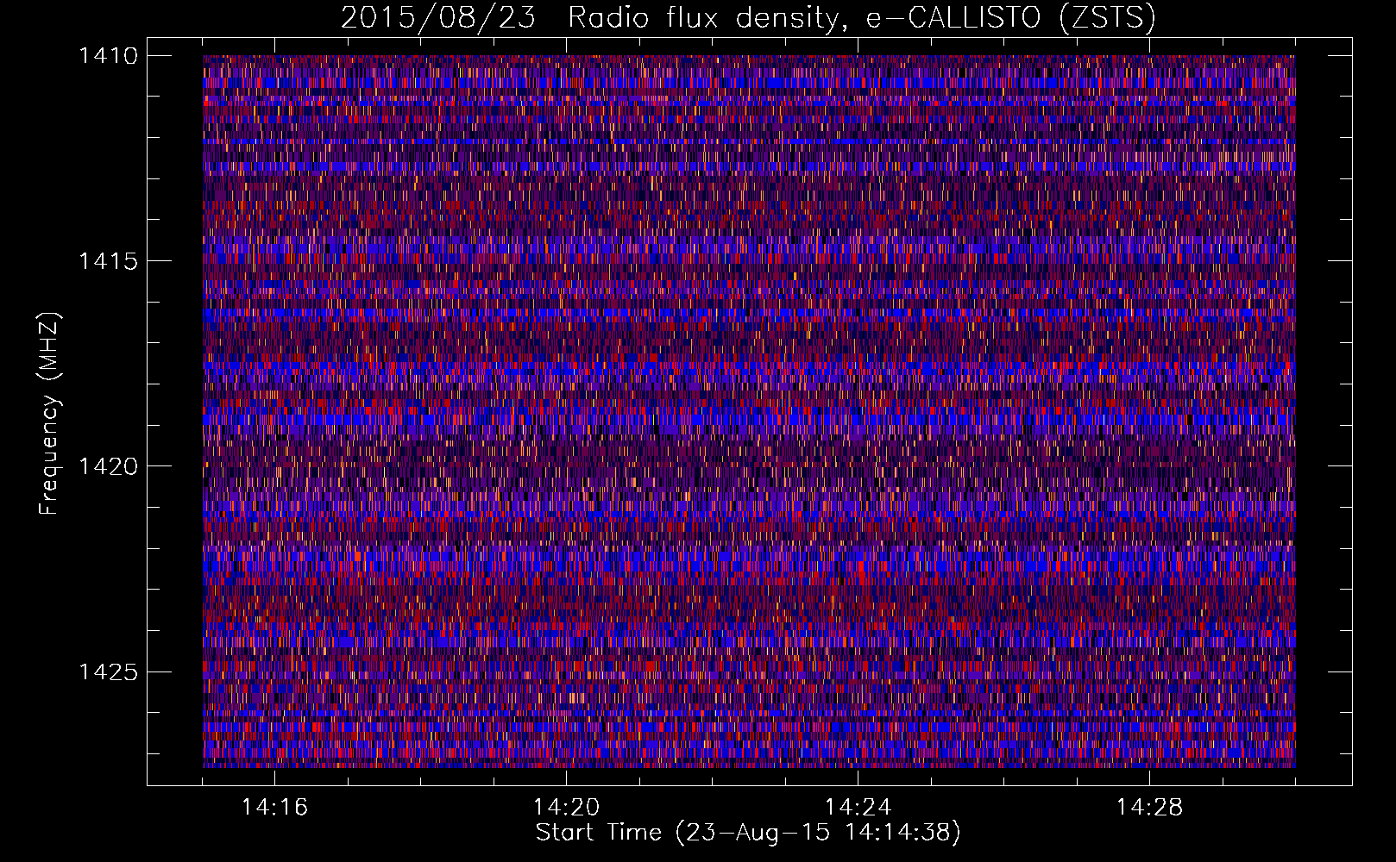Click the 1415 frequency tick label
Viewport: 1396px width, 862px height.
[x=108, y=261]
